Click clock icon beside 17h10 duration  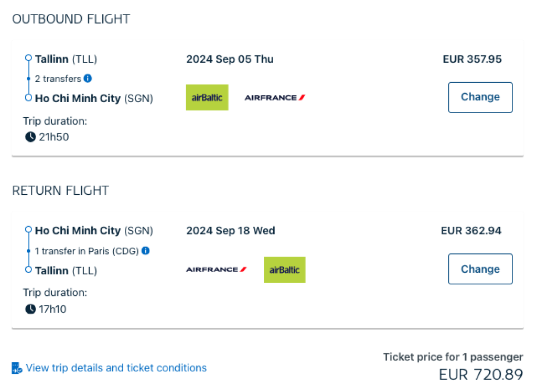tap(30, 309)
